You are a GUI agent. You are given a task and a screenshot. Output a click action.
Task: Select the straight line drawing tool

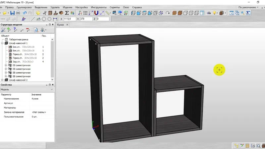click(x=33, y=19)
